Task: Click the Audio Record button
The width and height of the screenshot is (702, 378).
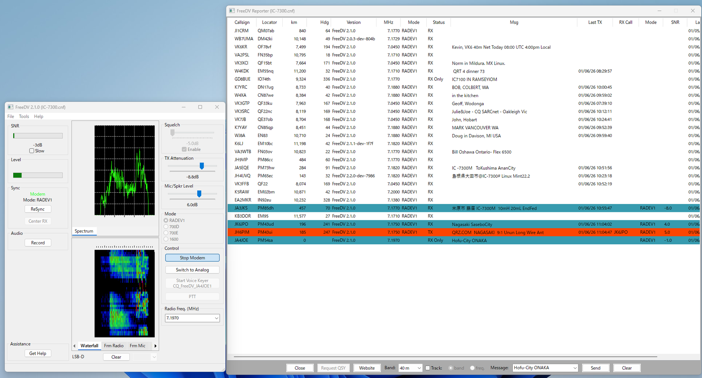Action: 38,243
